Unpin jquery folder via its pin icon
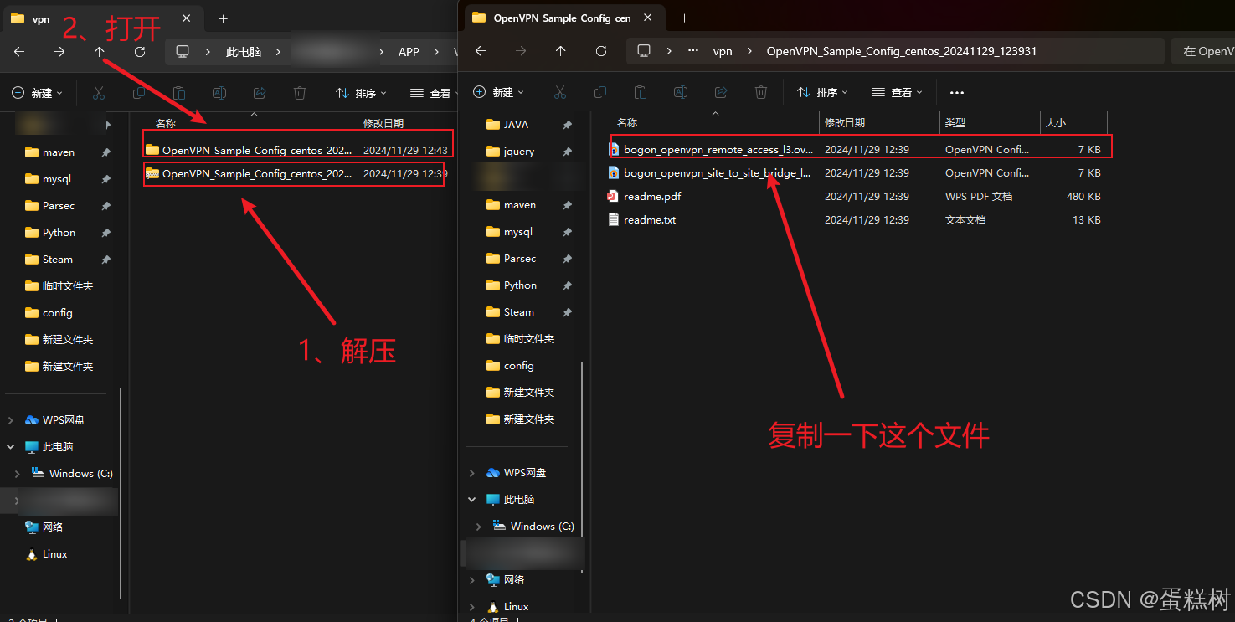The height and width of the screenshot is (622, 1235). [x=567, y=152]
